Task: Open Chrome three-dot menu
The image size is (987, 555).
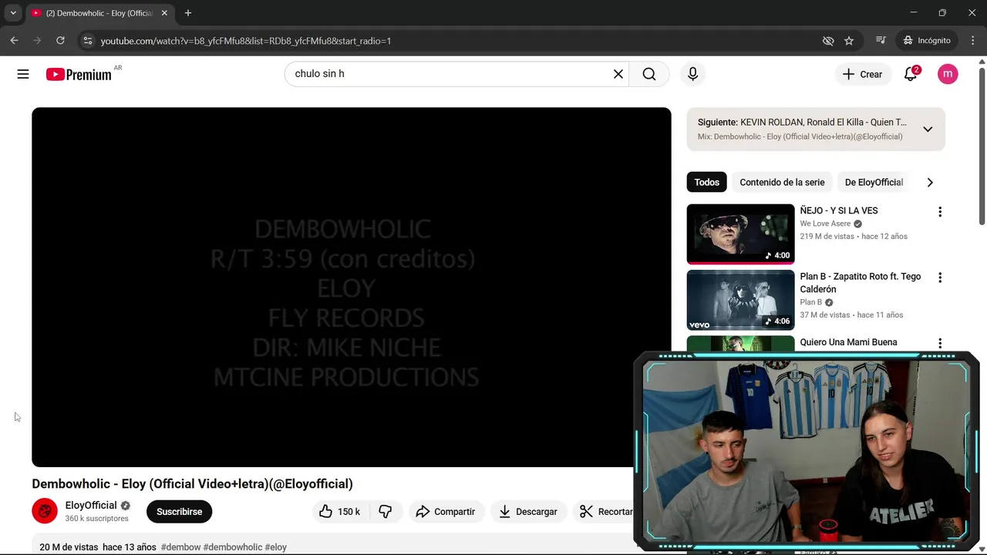Action: [x=972, y=40]
